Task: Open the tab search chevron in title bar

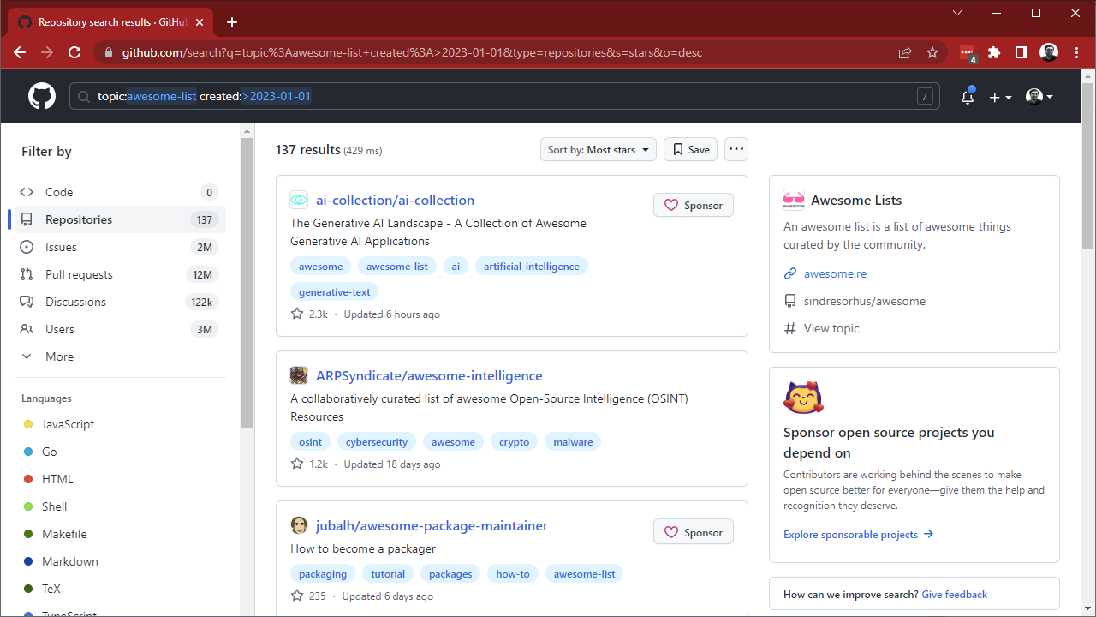Action: pos(957,13)
